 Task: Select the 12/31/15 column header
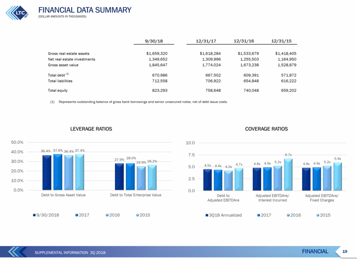click(281, 41)
